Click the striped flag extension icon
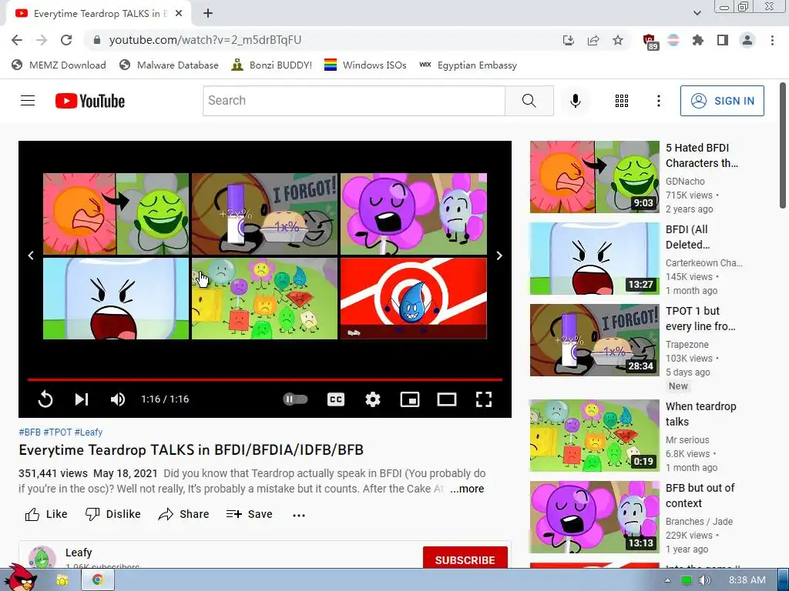789x591 pixels. [x=673, y=40]
